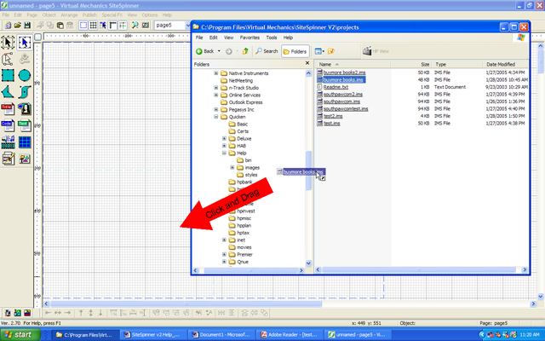Sort files by Date Modified column header
Image resolution: width=545 pixels, height=341 pixels.
tap(502, 64)
